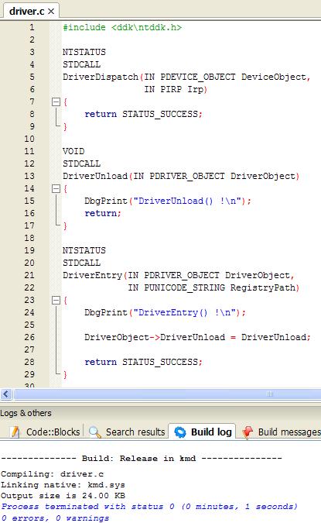Screen dimensions: 321x523
Task: Click 'return STATUS_SUCCESS;' on line 28
Action: point(144,362)
